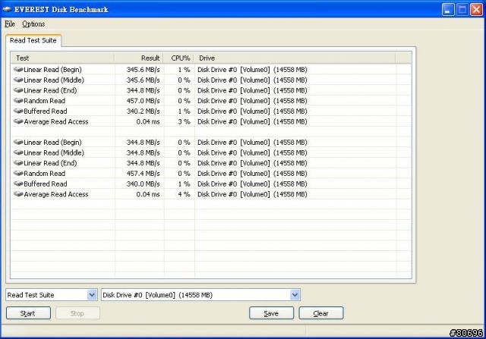This screenshot has height=339, width=486.
Task: Sort by the CPU% column header
Action: (x=178, y=58)
